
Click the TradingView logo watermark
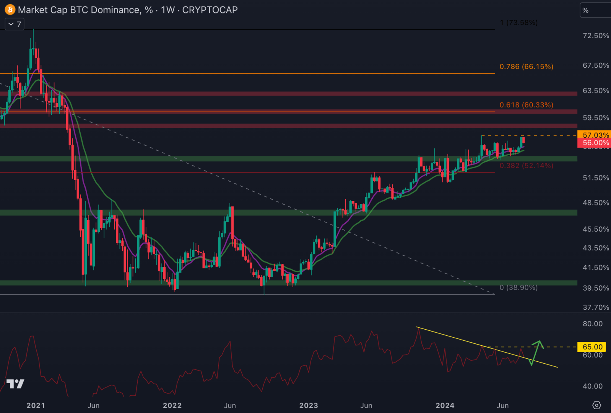point(15,384)
